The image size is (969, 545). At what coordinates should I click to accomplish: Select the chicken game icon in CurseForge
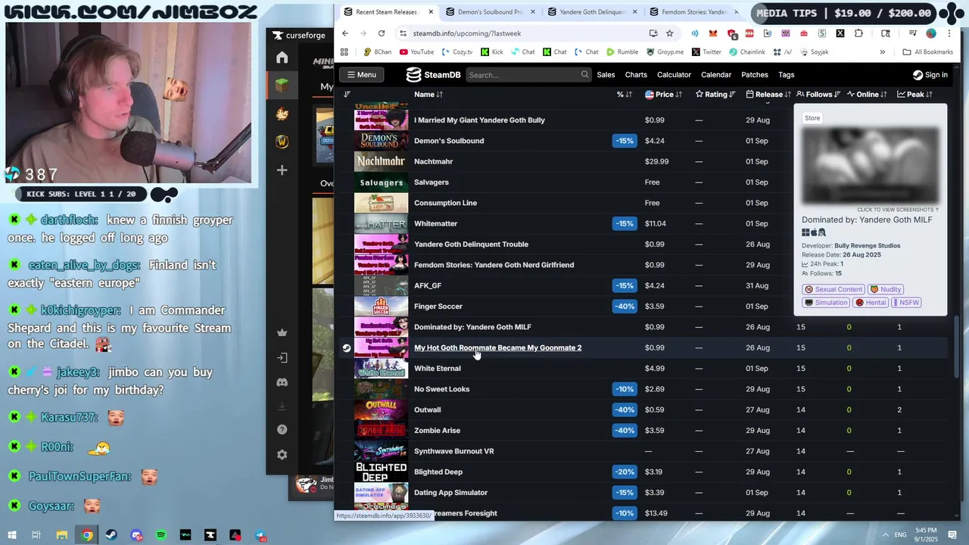pos(282,114)
